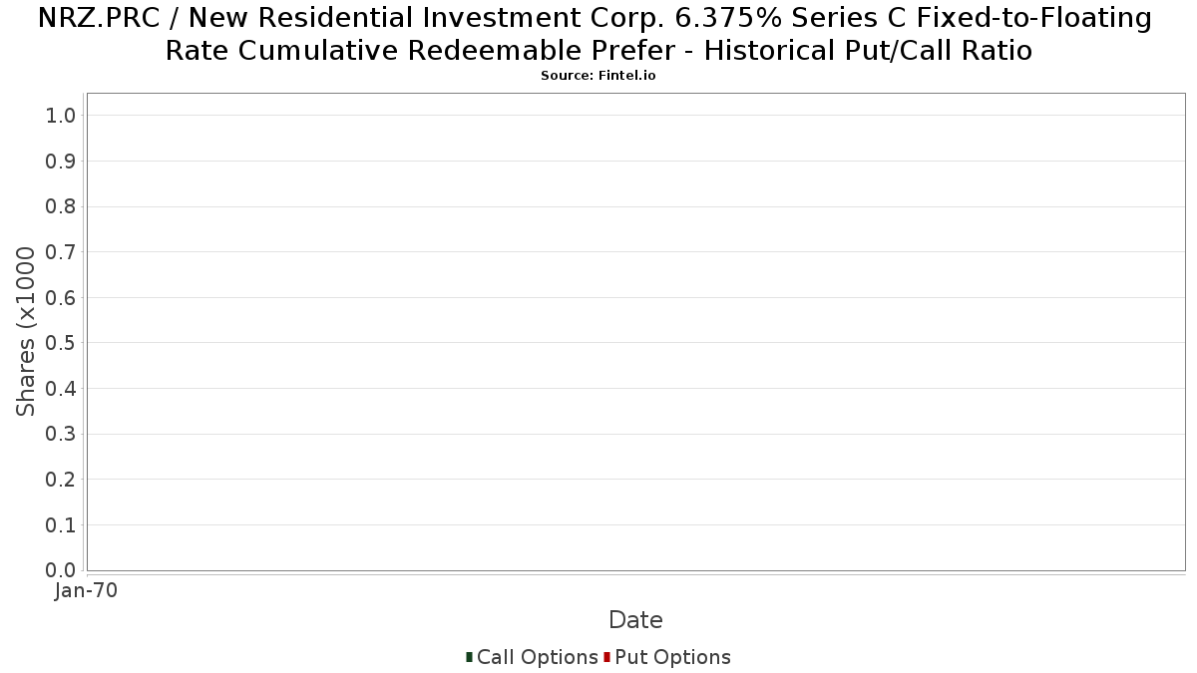
Task: Click the Shares (x1000 y-axis title
Action: click(x=26, y=332)
